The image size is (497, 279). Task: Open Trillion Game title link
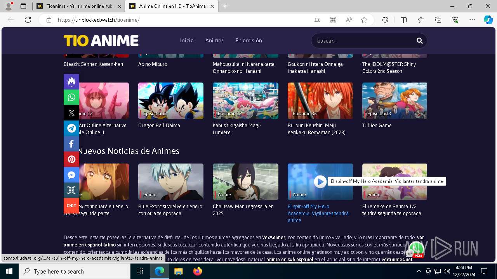377,126
